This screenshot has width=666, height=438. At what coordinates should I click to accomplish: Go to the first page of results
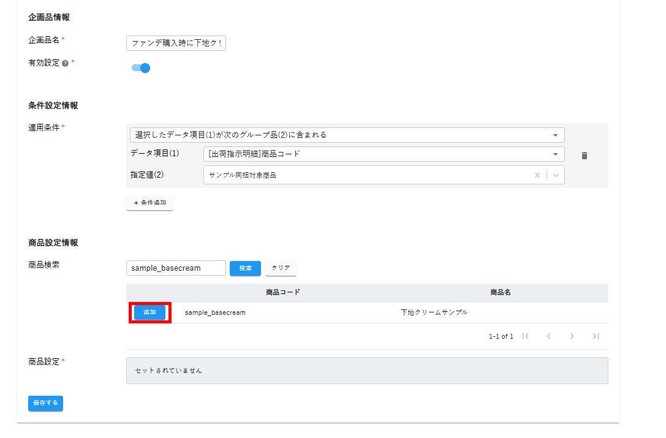click(525, 336)
